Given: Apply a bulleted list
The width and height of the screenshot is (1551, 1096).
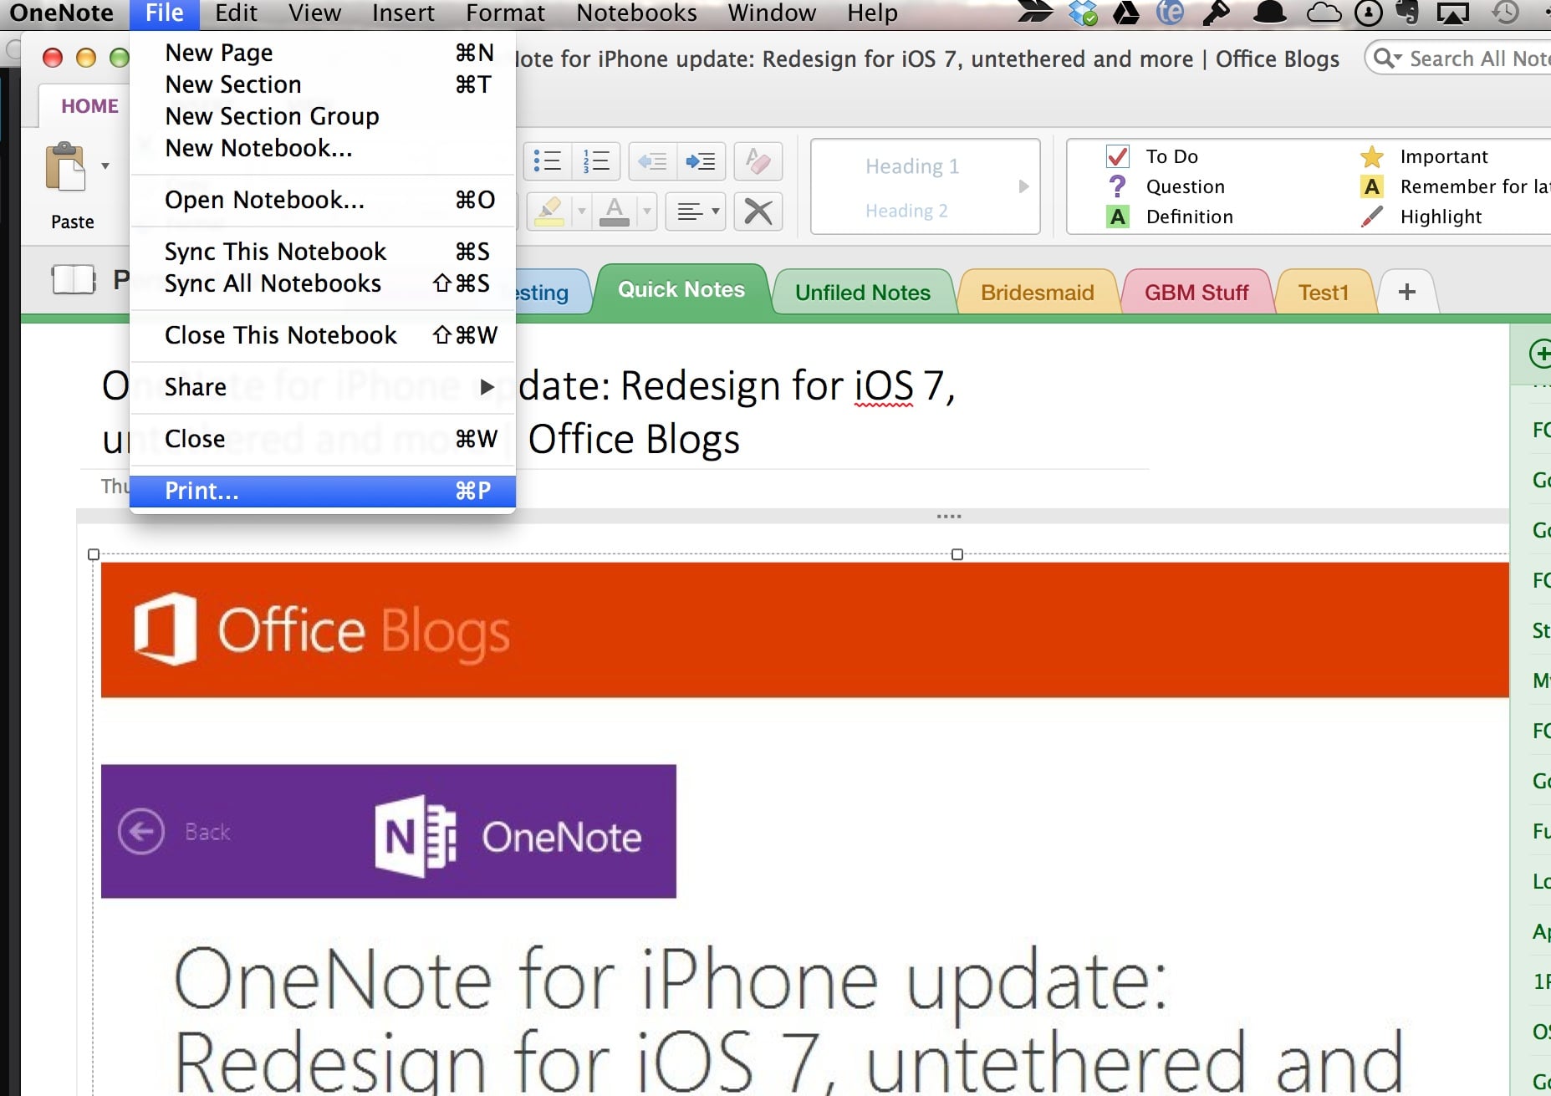Looking at the screenshot, I should (x=548, y=161).
